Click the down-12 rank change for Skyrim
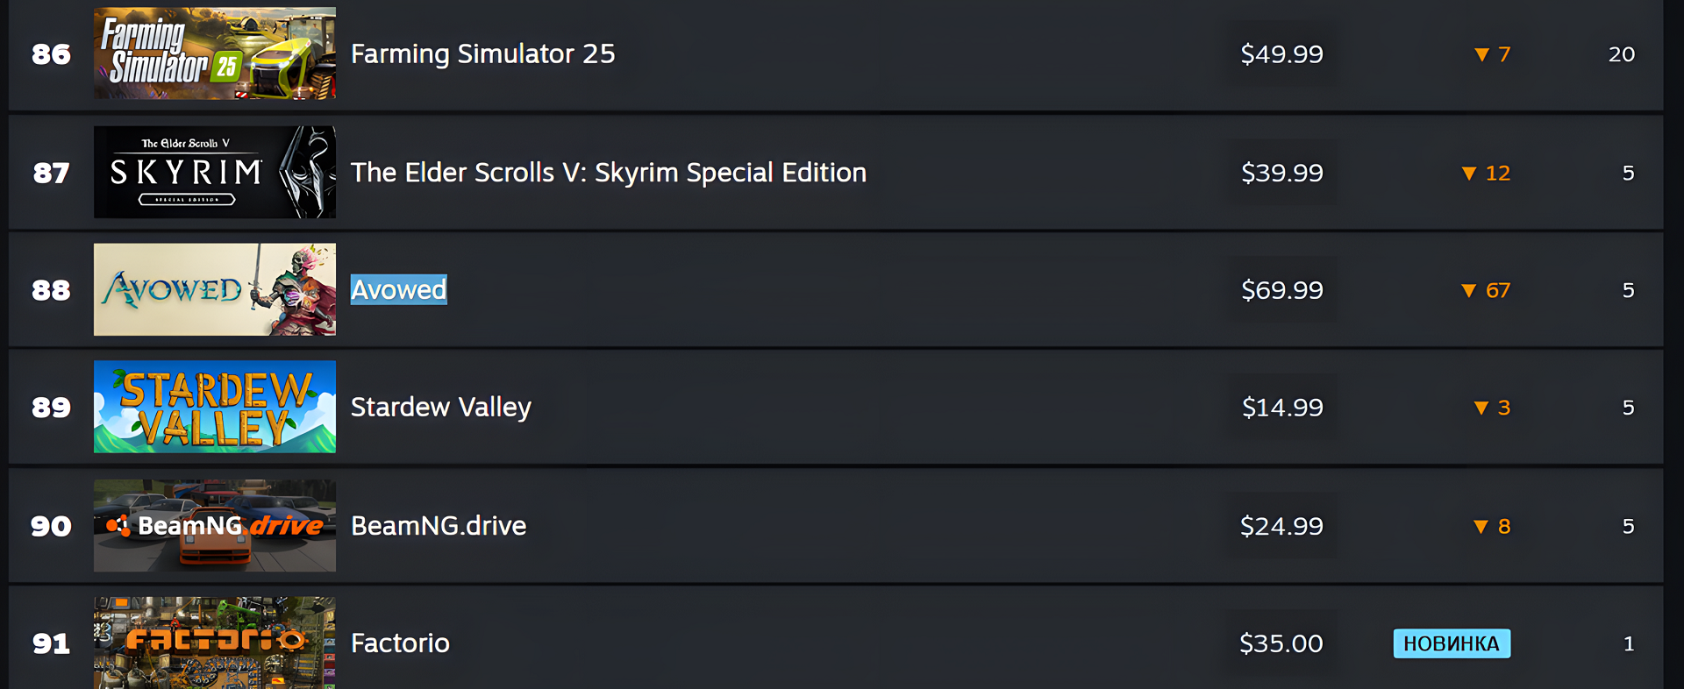The image size is (1684, 689). (x=1486, y=173)
